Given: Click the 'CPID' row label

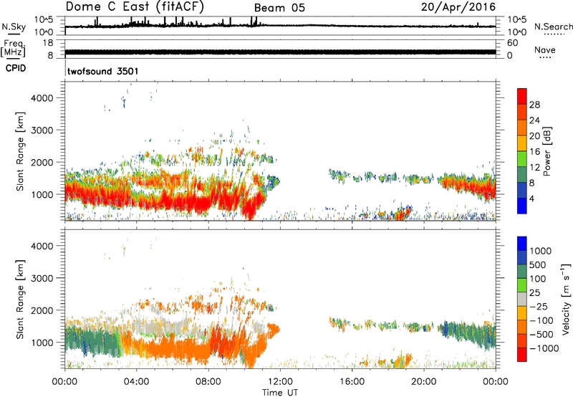Looking at the screenshot, I should tap(16, 68).
